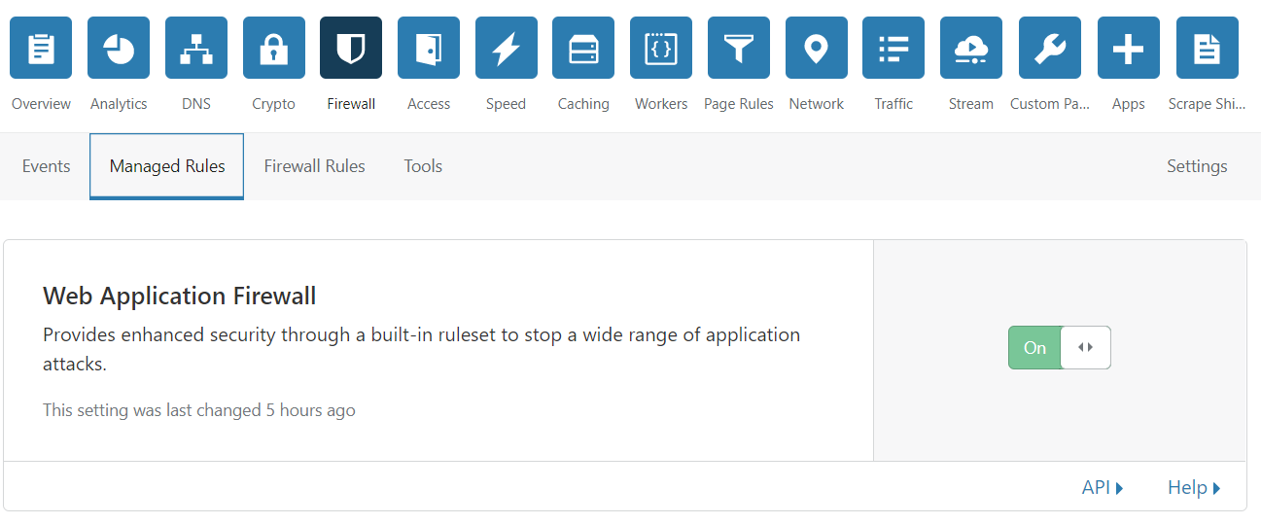
Task: Open the firewall Settings link
Action: pyautogui.click(x=1197, y=166)
